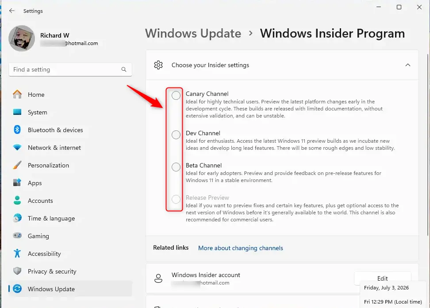
Task: Click the Beta Channel label
Action: [204, 166]
